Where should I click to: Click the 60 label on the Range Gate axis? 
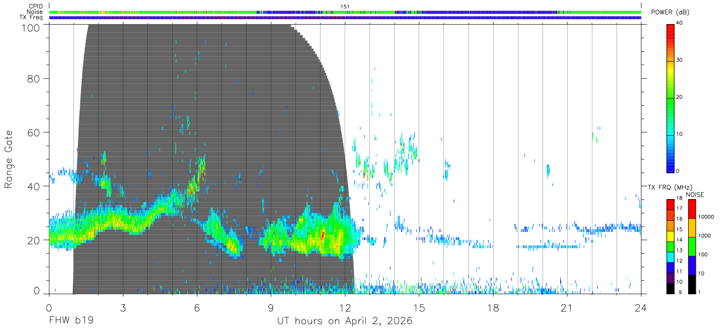point(33,132)
